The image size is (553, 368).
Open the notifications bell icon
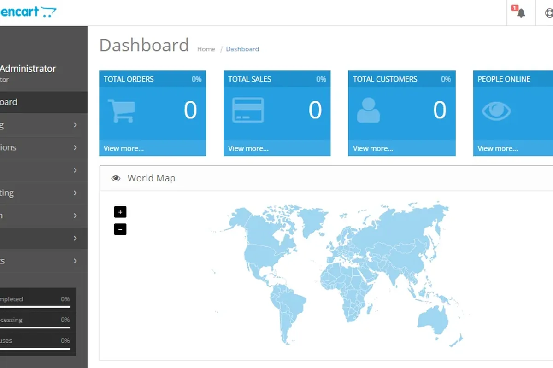[521, 12]
